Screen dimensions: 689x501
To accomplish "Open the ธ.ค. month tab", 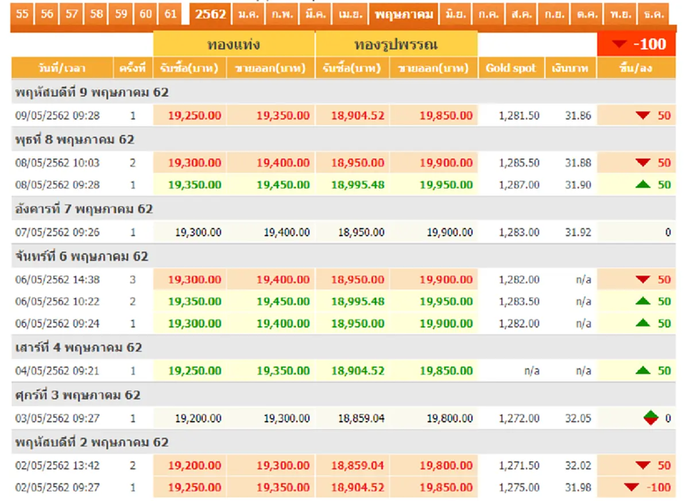I will click(654, 14).
